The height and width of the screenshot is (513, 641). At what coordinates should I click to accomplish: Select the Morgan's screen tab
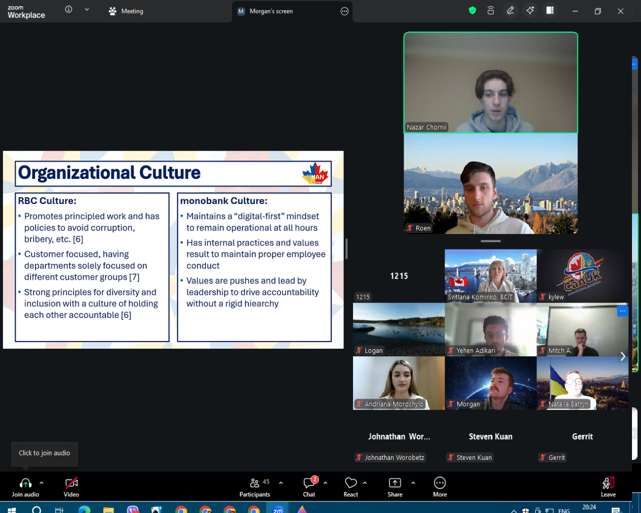click(x=271, y=11)
